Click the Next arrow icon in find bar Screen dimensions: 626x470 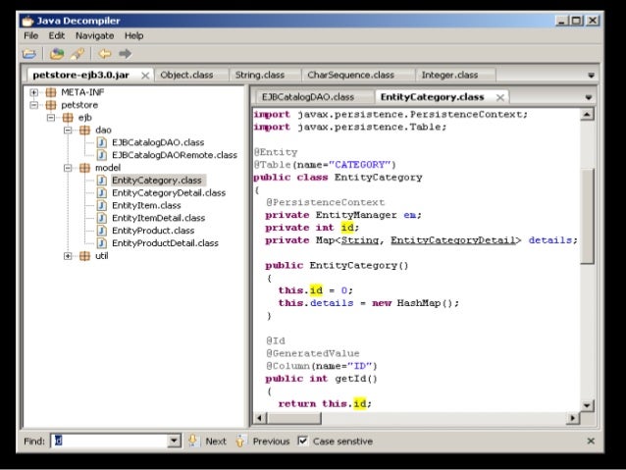point(193,441)
